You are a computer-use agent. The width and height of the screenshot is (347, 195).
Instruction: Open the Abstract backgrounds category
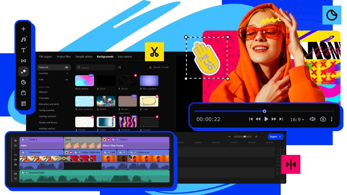[x=43, y=92]
